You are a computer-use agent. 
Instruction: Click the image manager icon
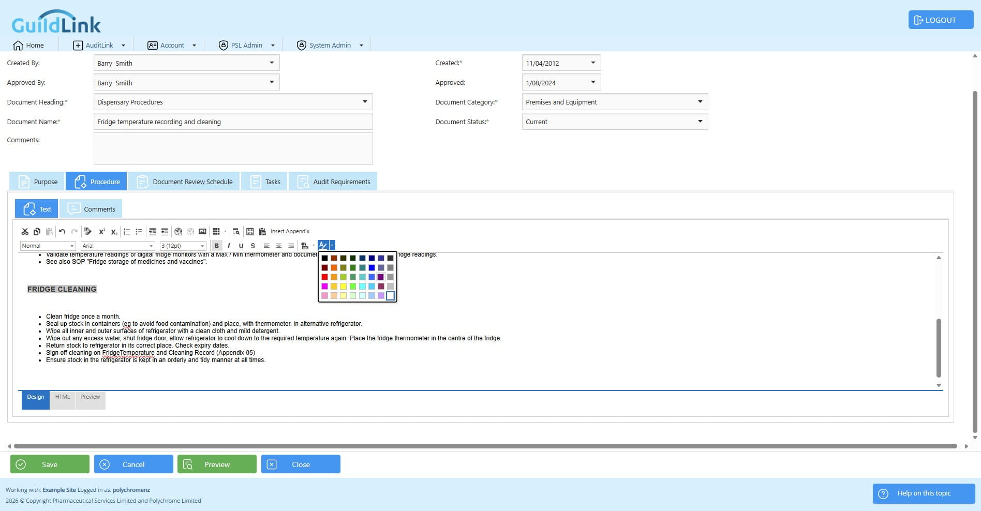pos(202,232)
